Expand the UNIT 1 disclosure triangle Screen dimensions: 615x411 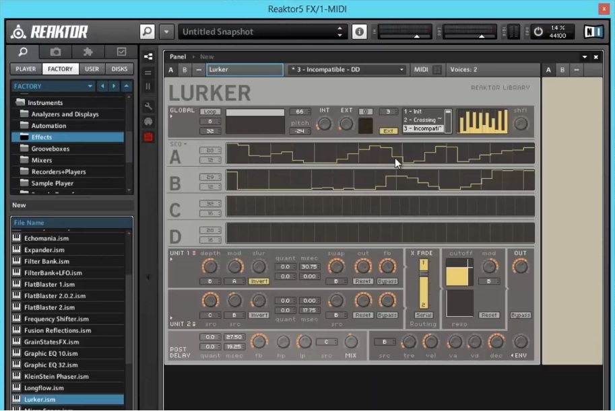(171, 260)
